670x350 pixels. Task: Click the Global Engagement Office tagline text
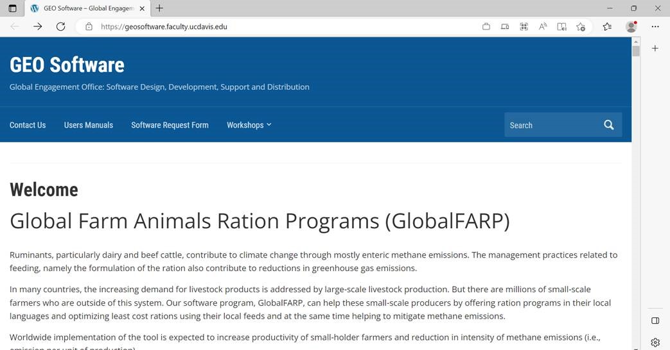coord(159,87)
